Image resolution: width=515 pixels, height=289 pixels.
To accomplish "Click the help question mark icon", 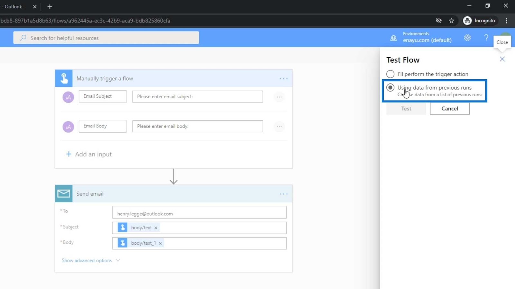I will coord(486,38).
